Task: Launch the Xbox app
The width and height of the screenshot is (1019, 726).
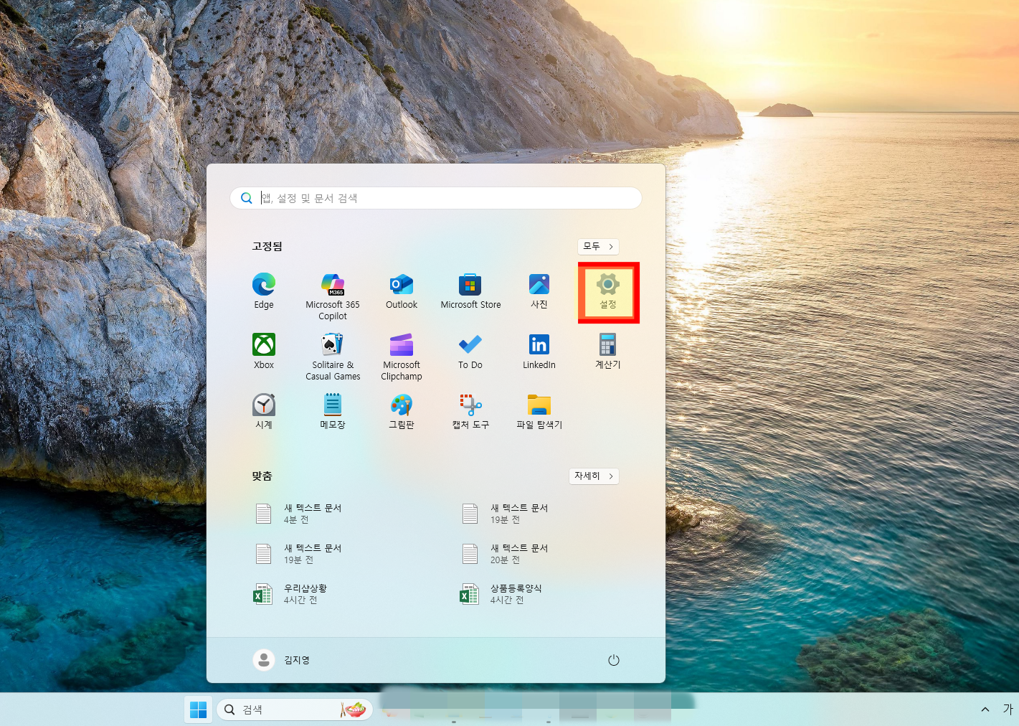Action: pyautogui.click(x=264, y=352)
